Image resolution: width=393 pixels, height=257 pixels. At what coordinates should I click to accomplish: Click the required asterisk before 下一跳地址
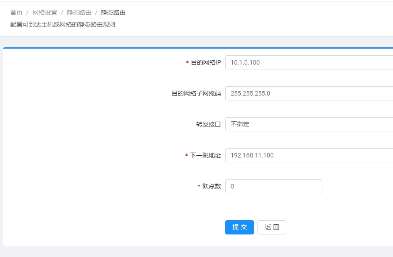click(x=186, y=156)
